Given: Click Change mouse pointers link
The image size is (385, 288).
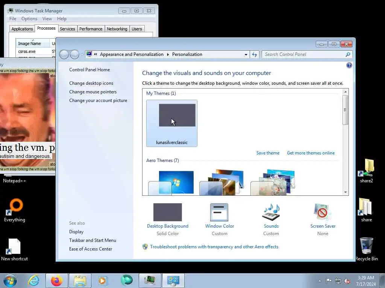Looking at the screenshot, I should pyautogui.click(x=93, y=92).
